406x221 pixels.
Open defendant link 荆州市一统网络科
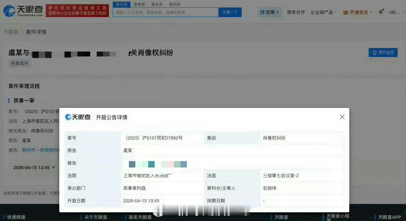[x=41, y=150]
